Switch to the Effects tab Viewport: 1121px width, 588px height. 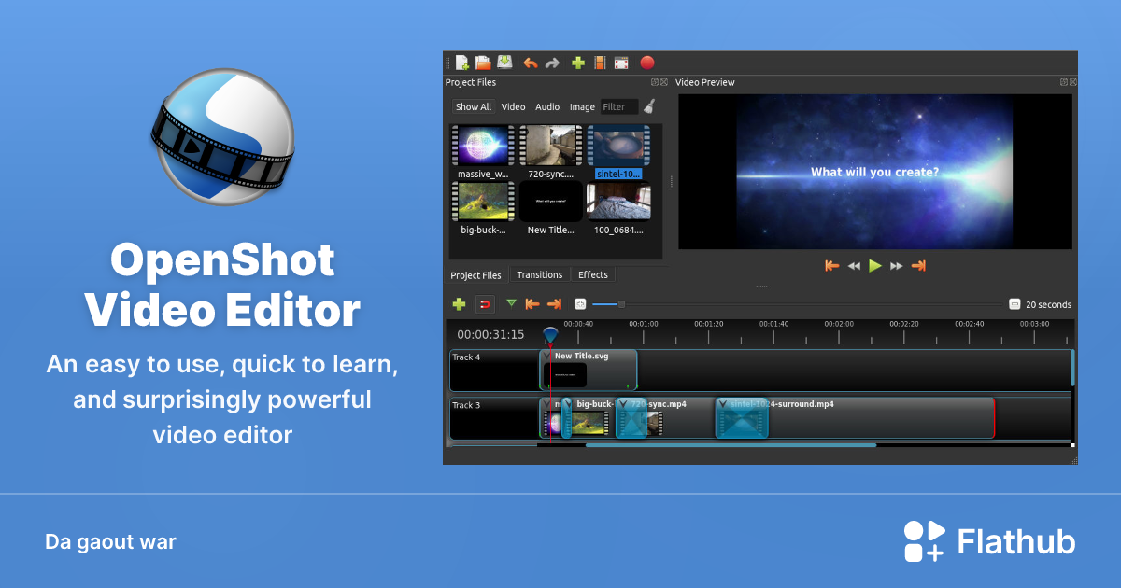pos(592,274)
